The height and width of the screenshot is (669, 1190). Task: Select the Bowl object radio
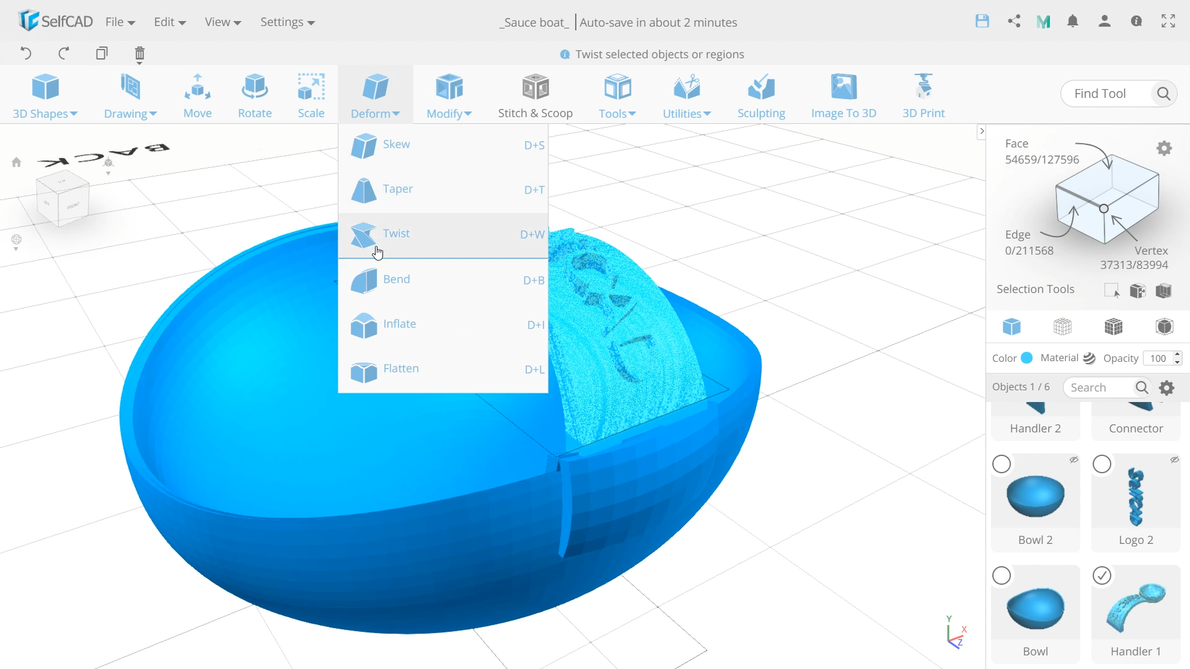(x=1002, y=575)
